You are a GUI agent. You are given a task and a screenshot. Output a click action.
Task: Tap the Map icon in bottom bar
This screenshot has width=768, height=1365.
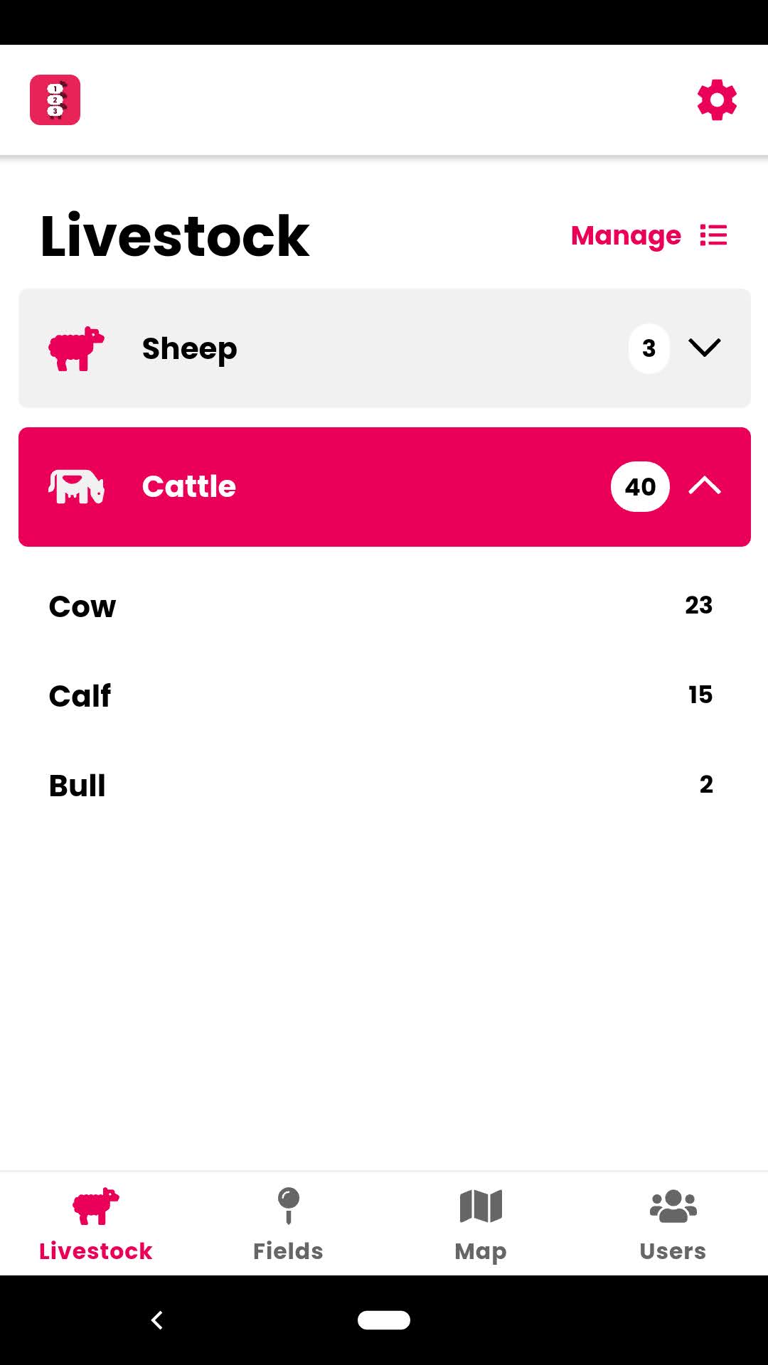click(x=481, y=1206)
